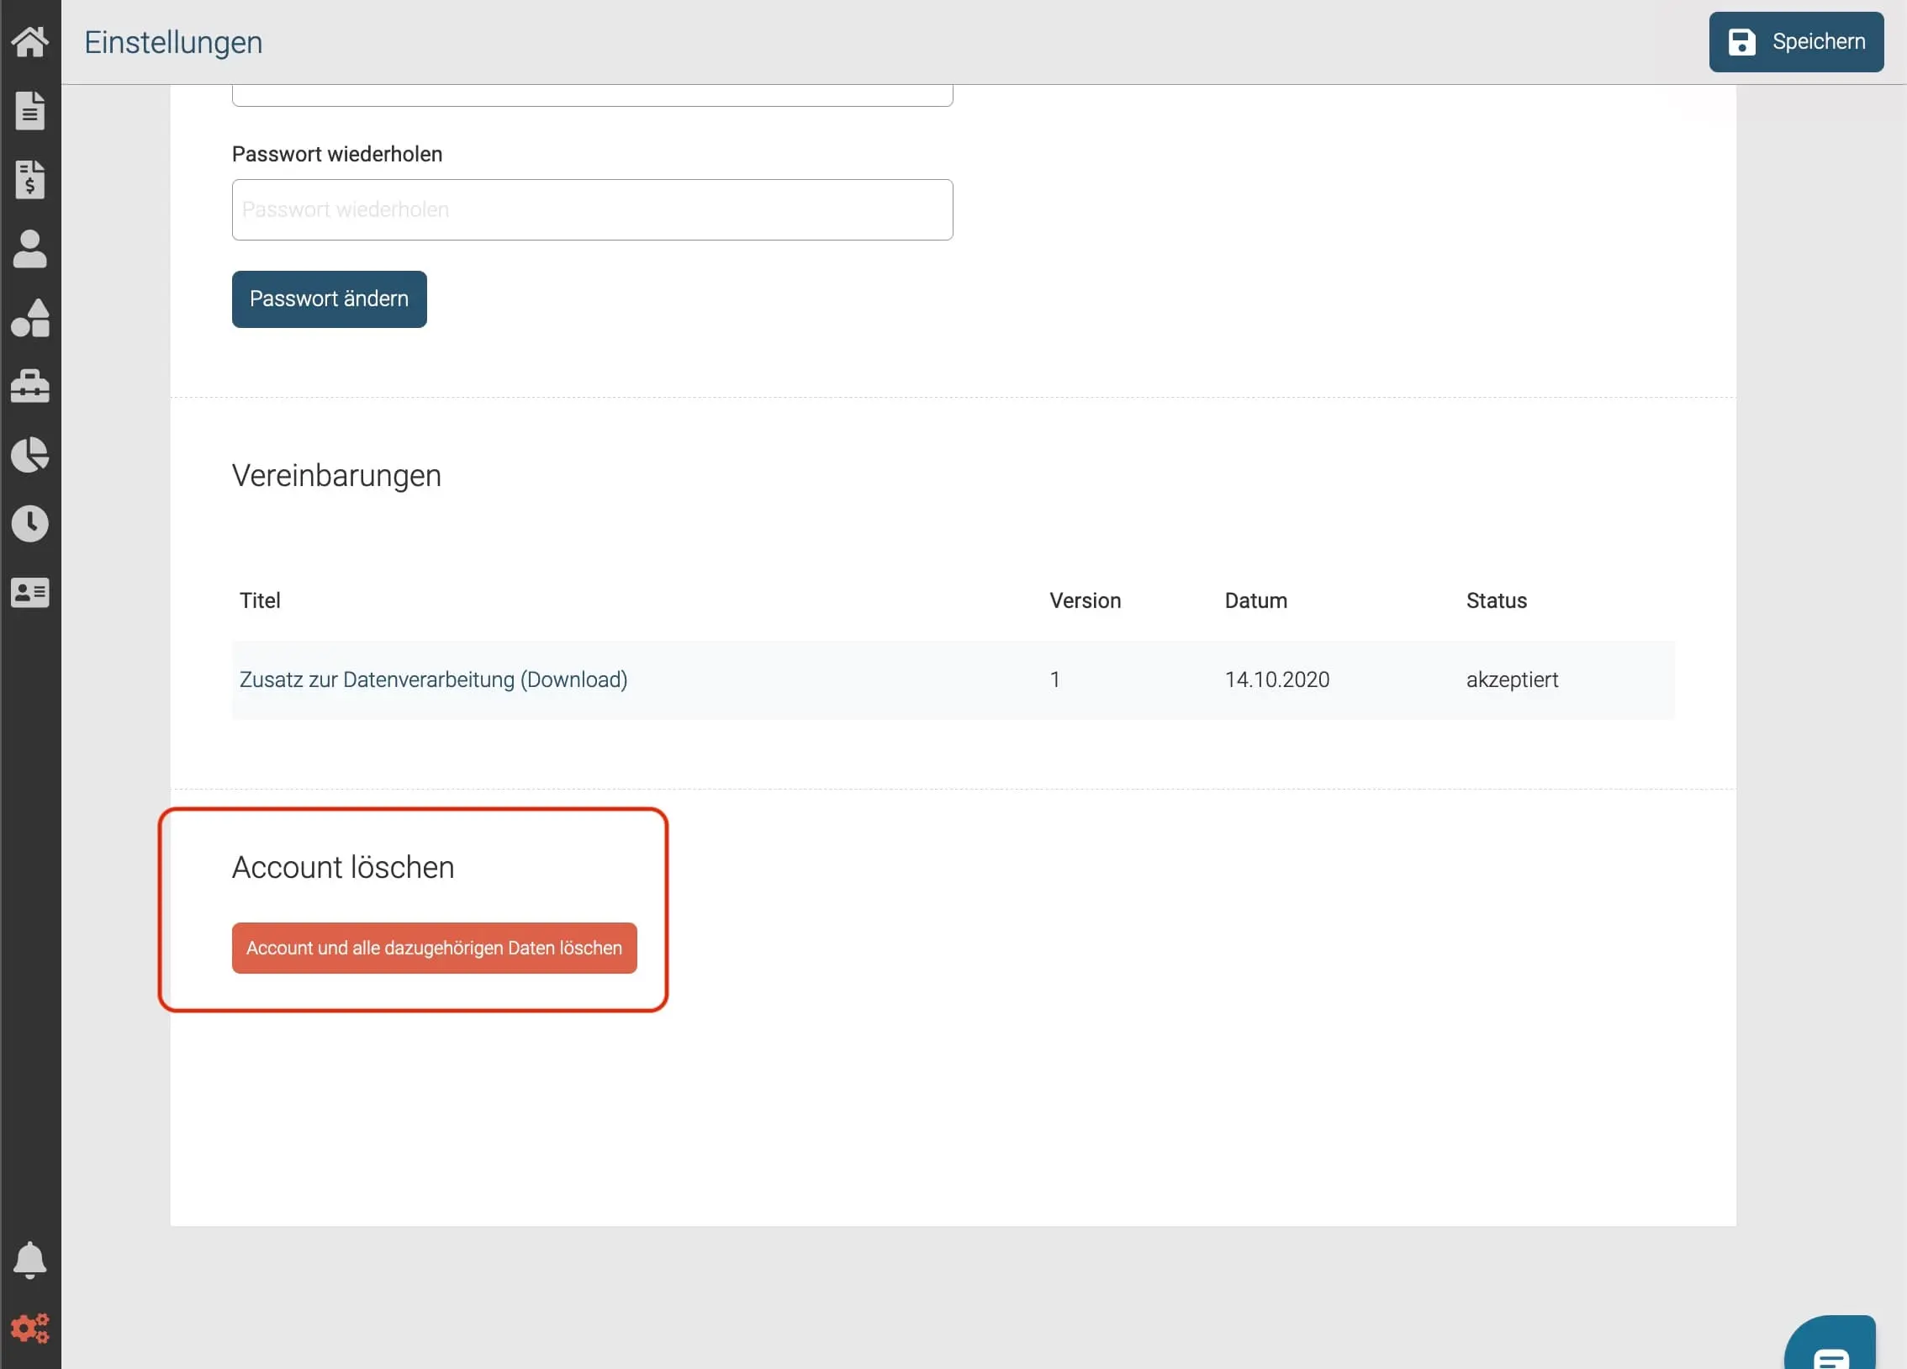Viewport: 1907px width, 1369px height.
Task: Open Zusatz zur Datenverarbeitung download link
Action: [x=434, y=679]
